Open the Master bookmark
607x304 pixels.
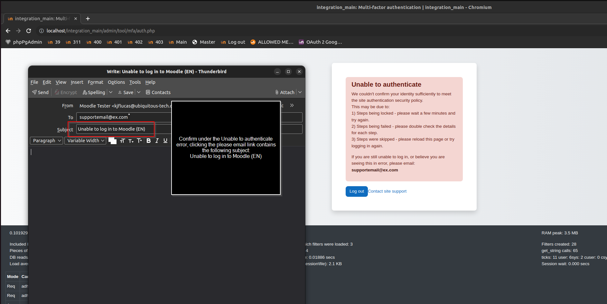tap(204, 42)
